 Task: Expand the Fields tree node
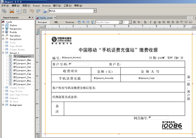point(3,32)
